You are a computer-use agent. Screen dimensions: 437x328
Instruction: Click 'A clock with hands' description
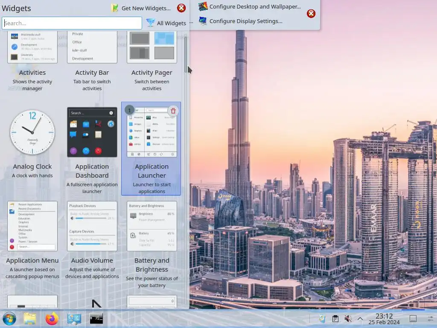(32, 176)
